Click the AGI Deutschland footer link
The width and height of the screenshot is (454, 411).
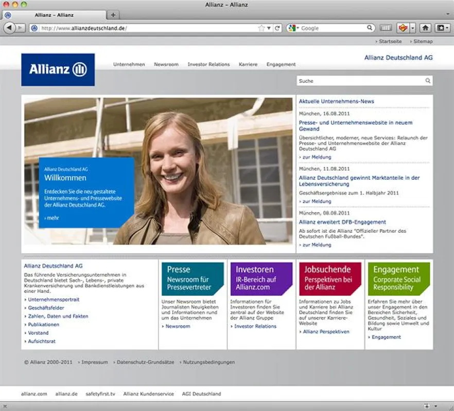[x=201, y=394]
